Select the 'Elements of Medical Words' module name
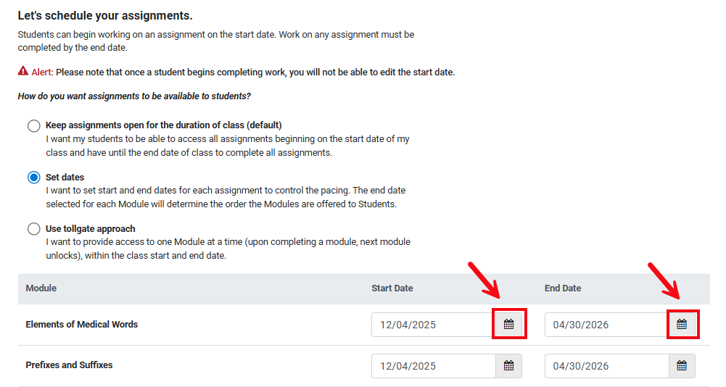This screenshot has width=726, height=387. tap(82, 325)
